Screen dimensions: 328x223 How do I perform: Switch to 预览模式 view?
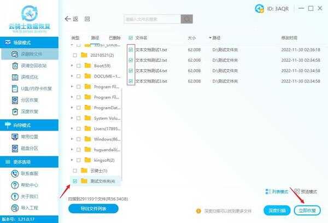307,191
